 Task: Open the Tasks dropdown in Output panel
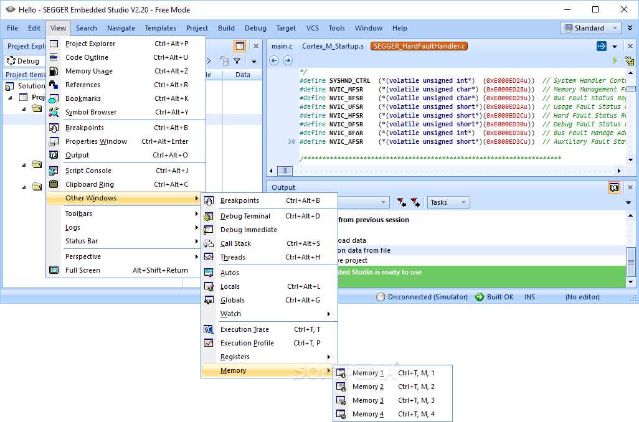[x=448, y=202]
